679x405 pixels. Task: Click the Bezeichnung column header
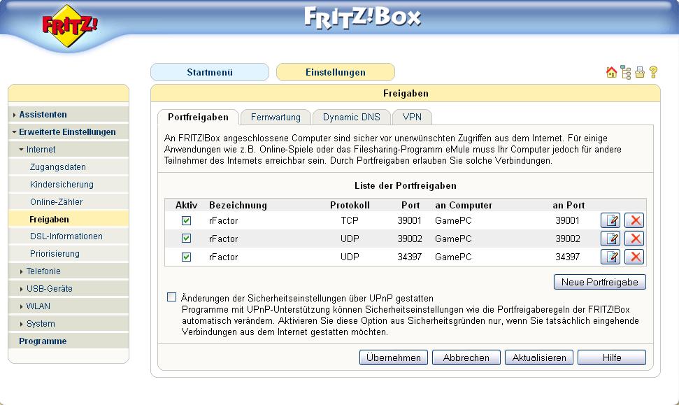click(x=238, y=206)
